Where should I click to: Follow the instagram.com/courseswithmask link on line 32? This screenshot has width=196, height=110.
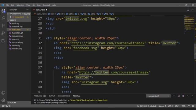tap(108, 43)
